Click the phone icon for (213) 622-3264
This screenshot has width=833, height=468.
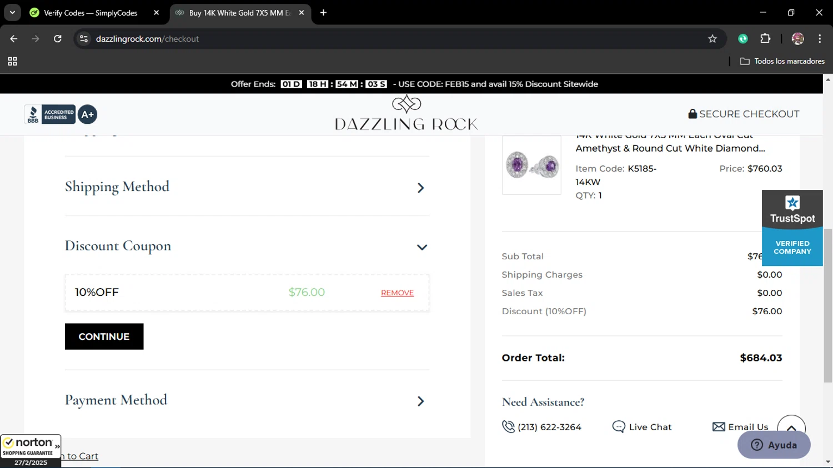508,426
